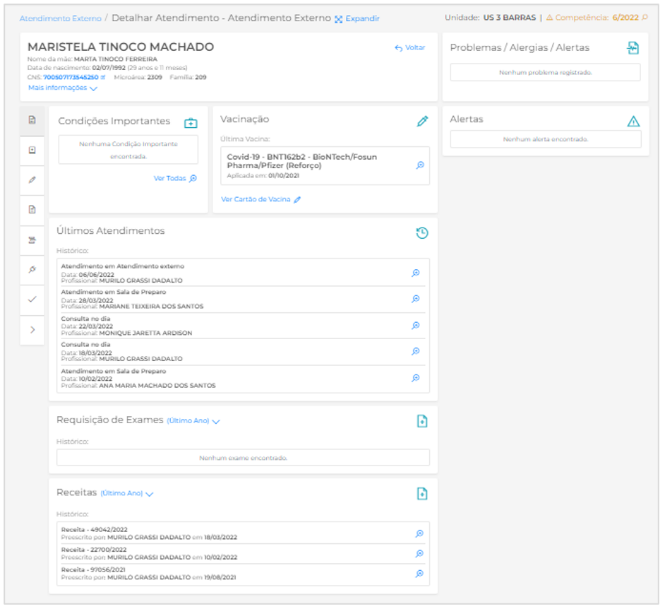Expand the left sidebar with arrow chevron
Viewport: 665px width, 609px height.
(32, 329)
